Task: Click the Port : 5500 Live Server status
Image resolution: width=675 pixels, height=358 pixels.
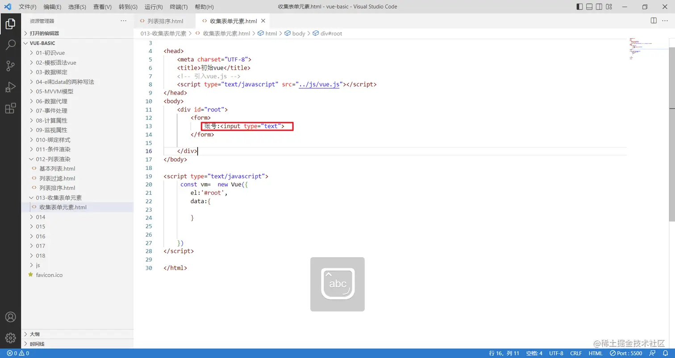Action: coord(626,353)
